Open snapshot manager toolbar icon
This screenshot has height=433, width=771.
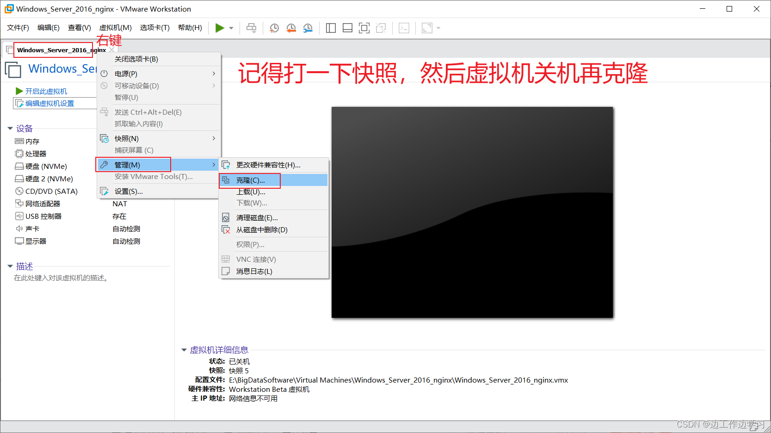coord(308,28)
